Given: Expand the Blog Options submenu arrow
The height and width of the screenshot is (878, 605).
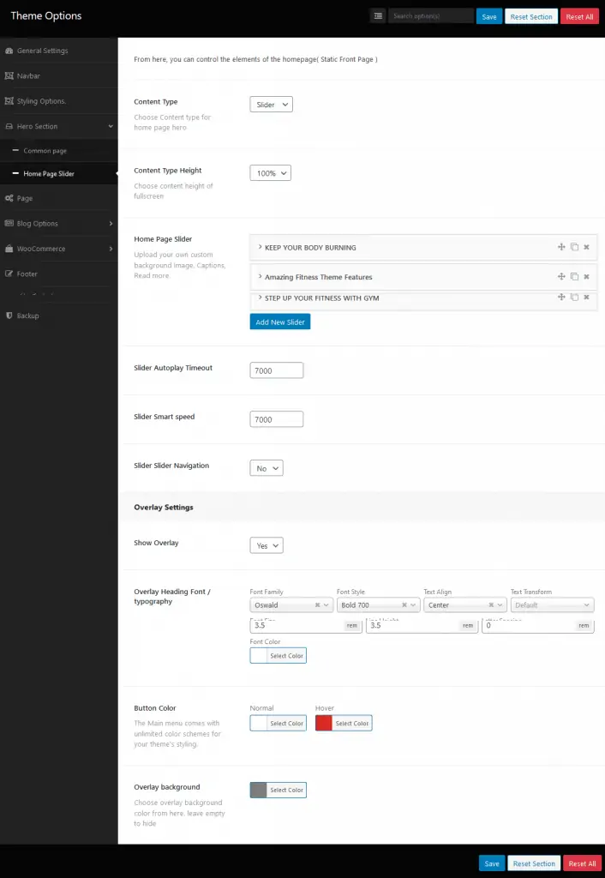Looking at the screenshot, I should click(x=111, y=224).
